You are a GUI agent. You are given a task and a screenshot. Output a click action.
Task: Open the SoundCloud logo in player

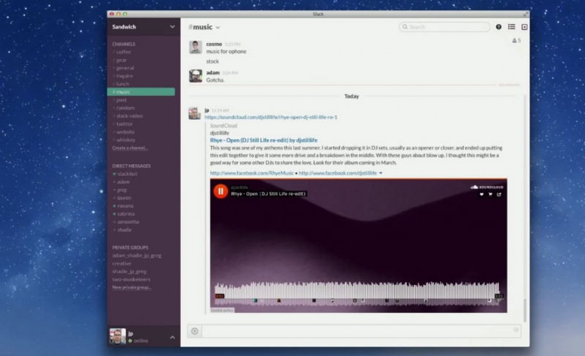pyautogui.click(x=487, y=187)
